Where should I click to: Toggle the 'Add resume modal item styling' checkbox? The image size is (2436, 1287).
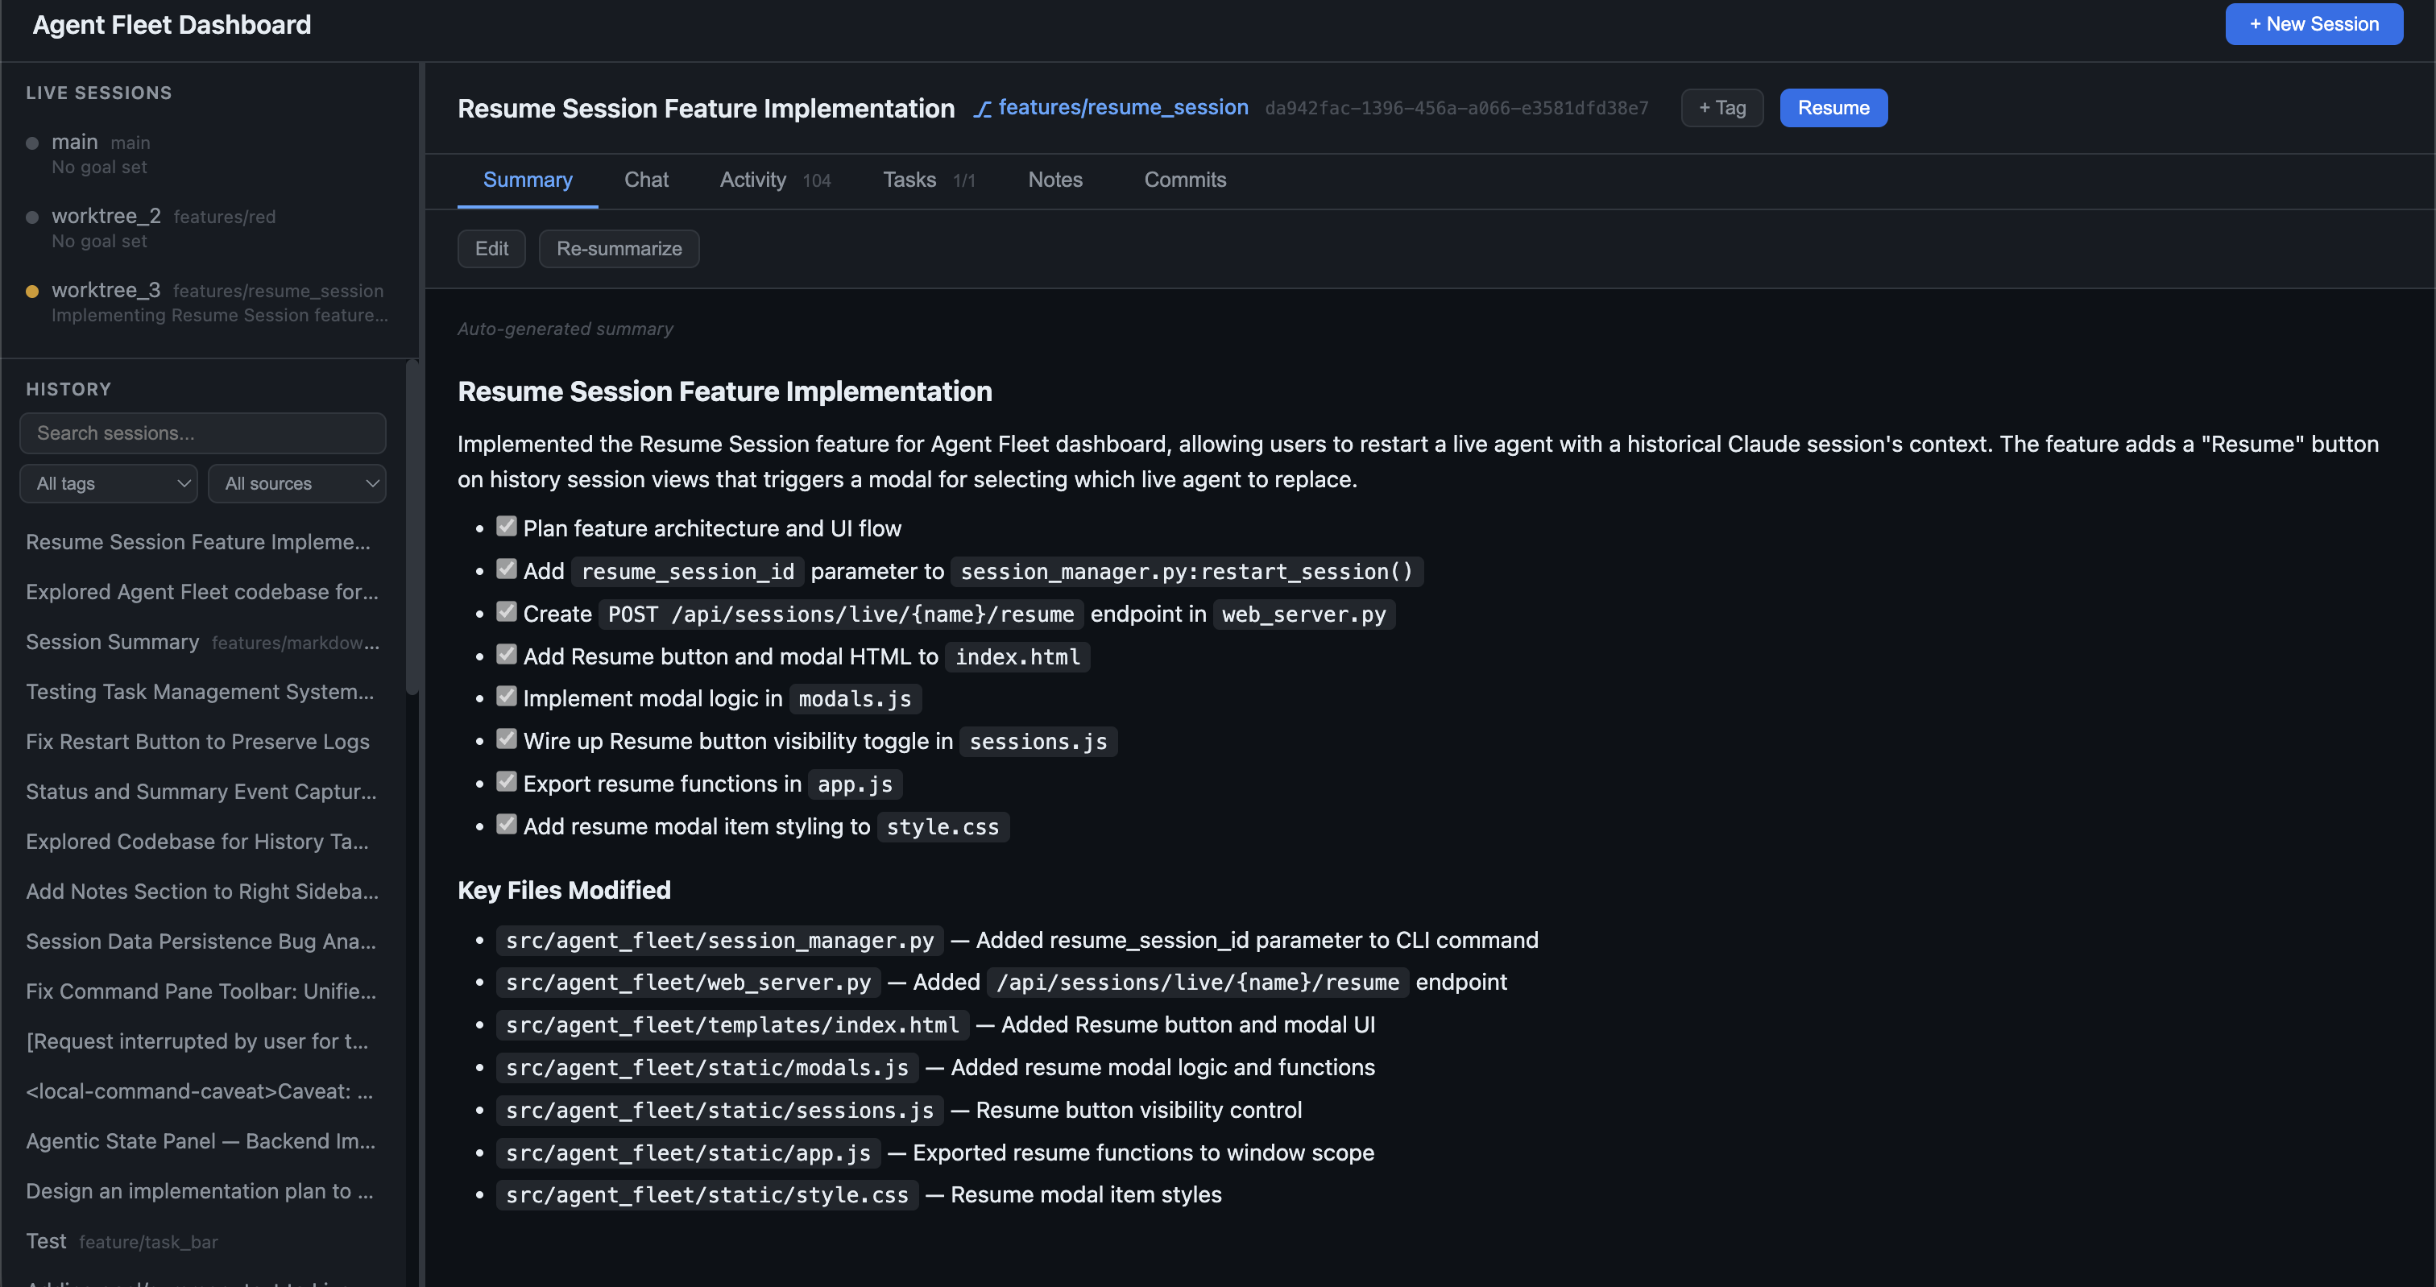click(x=507, y=825)
